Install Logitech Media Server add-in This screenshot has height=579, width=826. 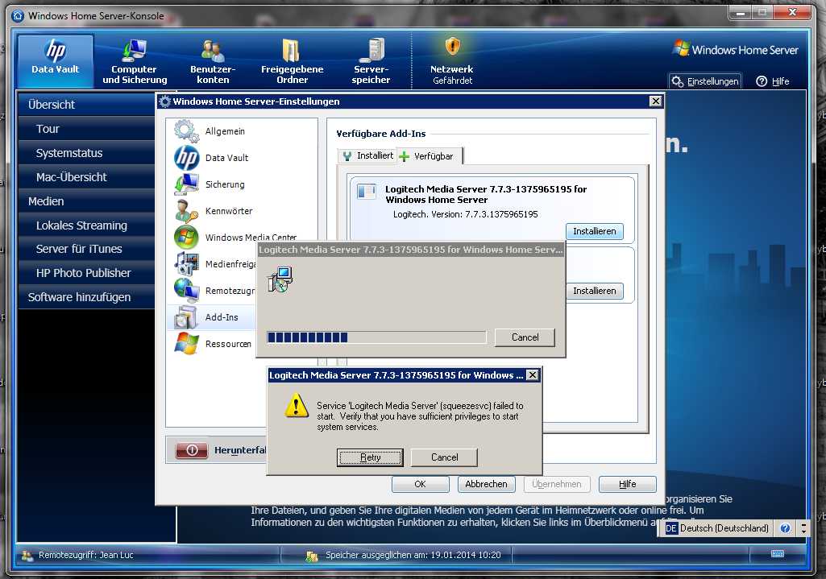coord(594,231)
